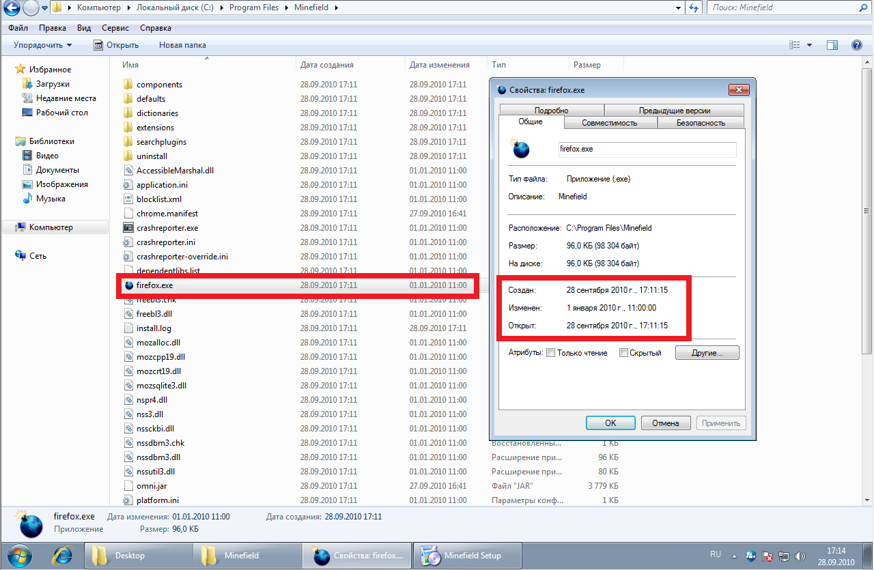Select the dictionaries folder icon

pyautogui.click(x=128, y=113)
